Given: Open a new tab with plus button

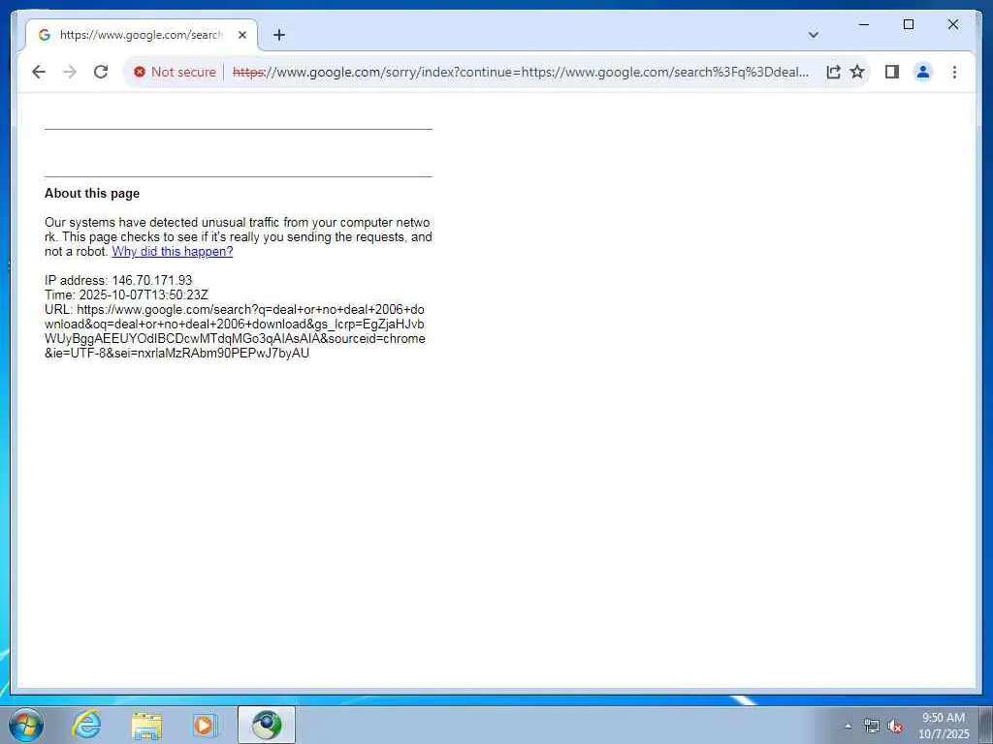Looking at the screenshot, I should tap(279, 35).
